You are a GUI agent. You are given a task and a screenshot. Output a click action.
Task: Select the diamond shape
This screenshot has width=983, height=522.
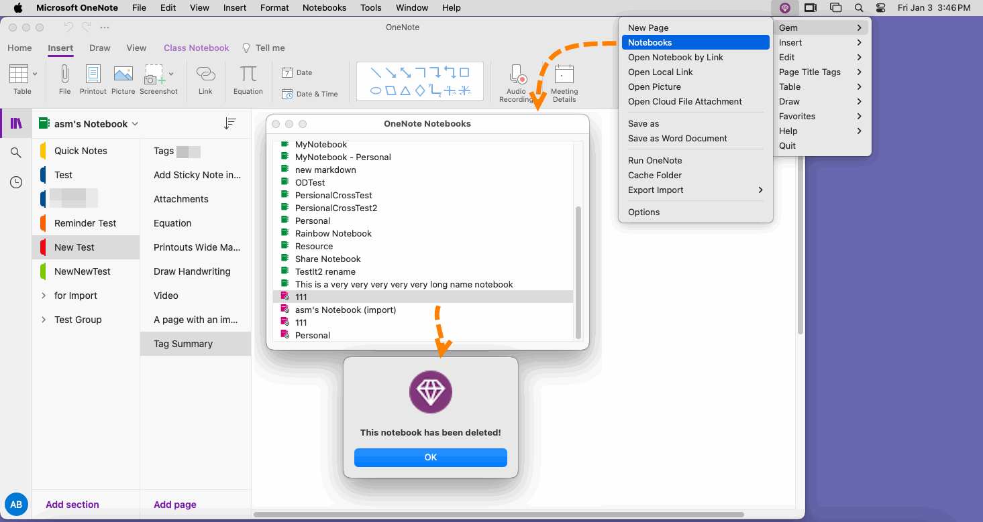point(420,90)
